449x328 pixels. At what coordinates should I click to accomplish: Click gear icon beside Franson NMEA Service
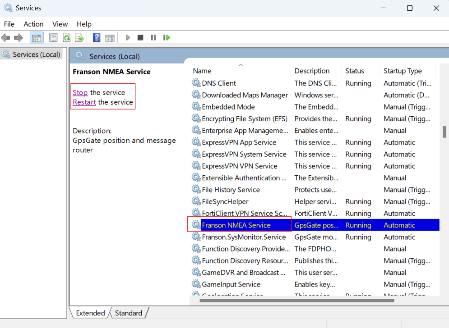coord(196,225)
